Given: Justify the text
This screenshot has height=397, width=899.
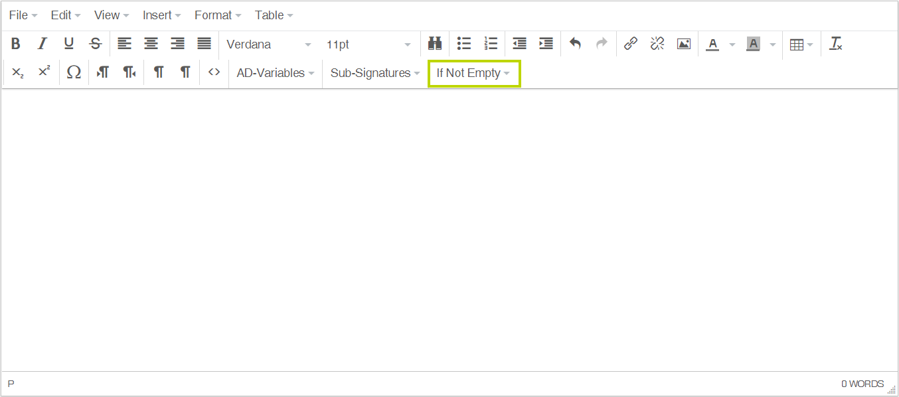Looking at the screenshot, I should (204, 44).
